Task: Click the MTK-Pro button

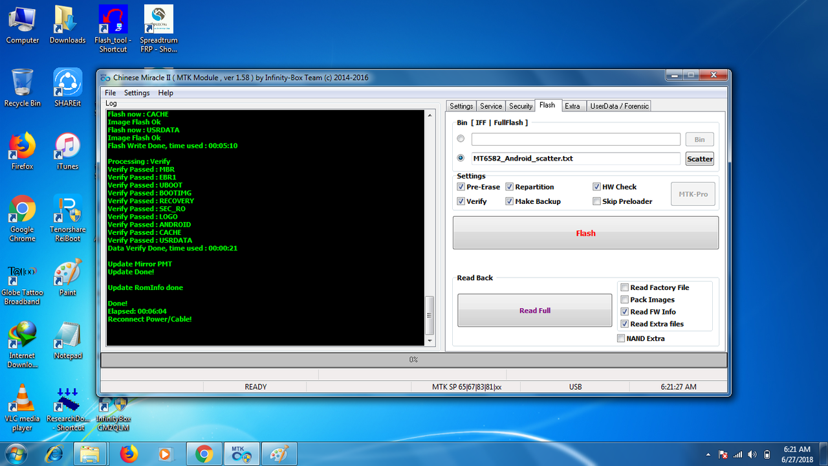Action: pyautogui.click(x=693, y=194)
